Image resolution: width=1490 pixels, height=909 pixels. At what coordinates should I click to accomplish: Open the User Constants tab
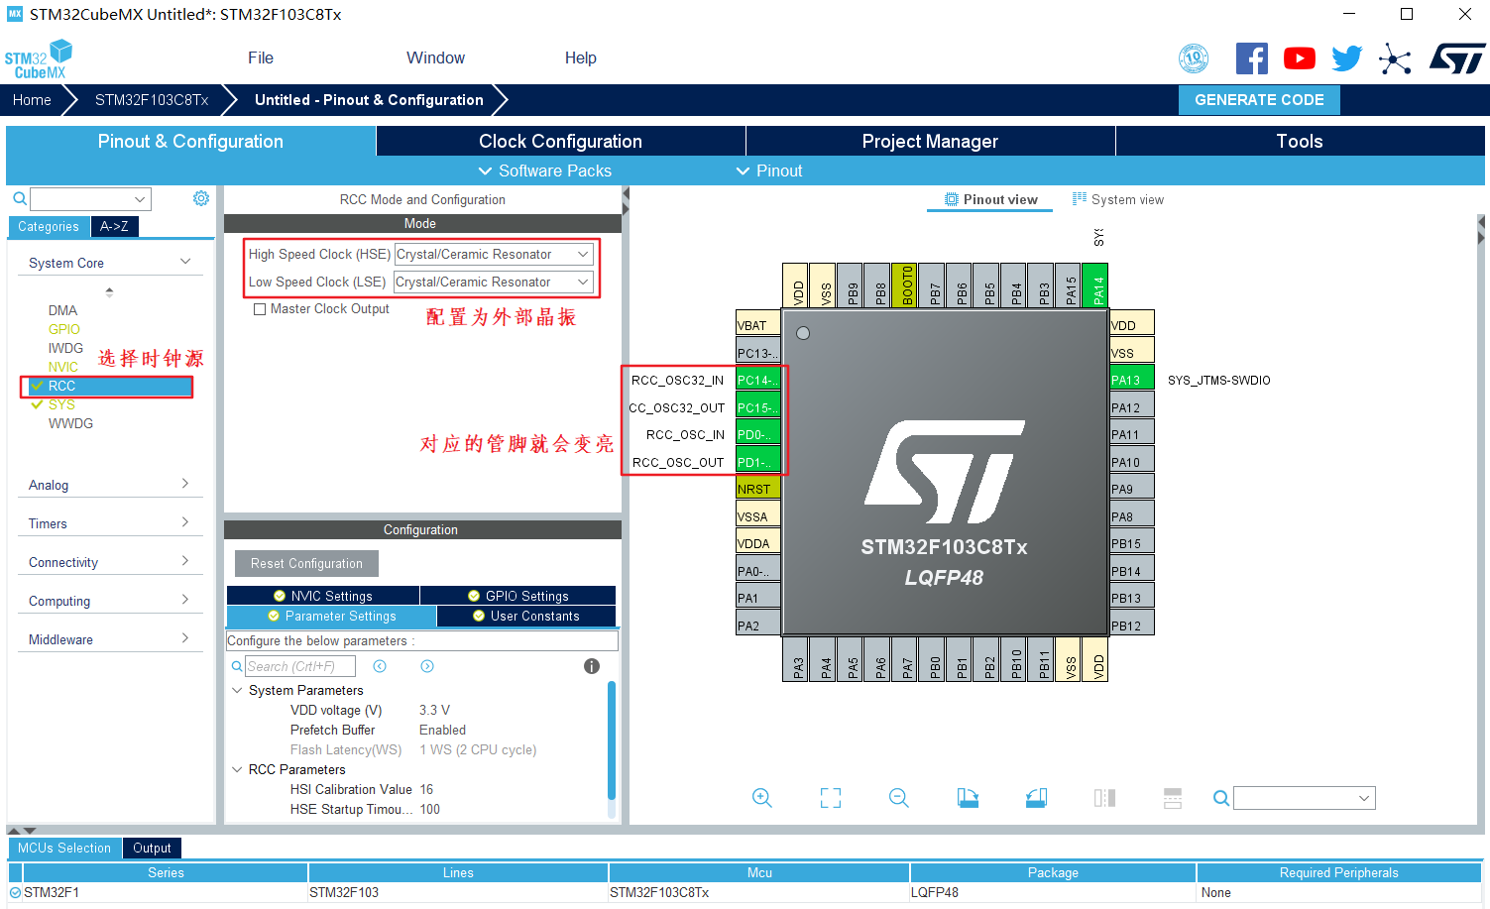[526, 616]
